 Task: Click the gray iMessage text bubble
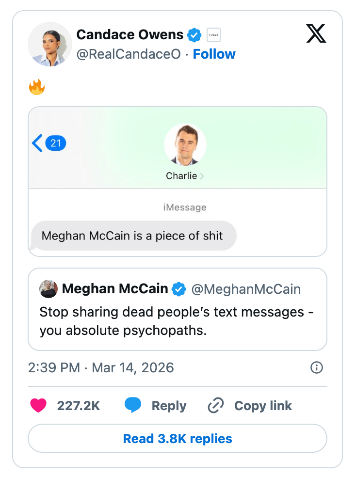(x=132, y=236)
